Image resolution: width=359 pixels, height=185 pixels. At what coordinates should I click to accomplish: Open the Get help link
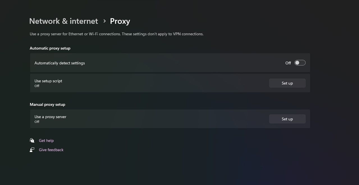tap(46, 140)
